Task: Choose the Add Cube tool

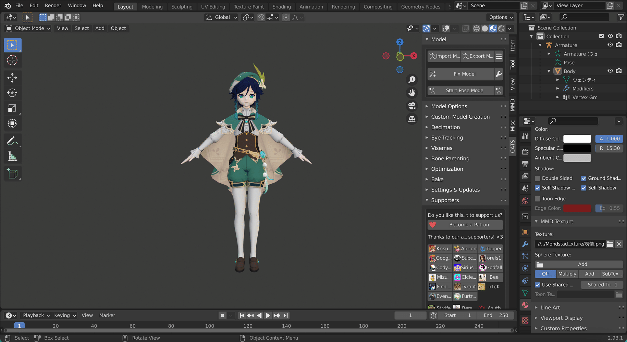Action: coord(12,174)
